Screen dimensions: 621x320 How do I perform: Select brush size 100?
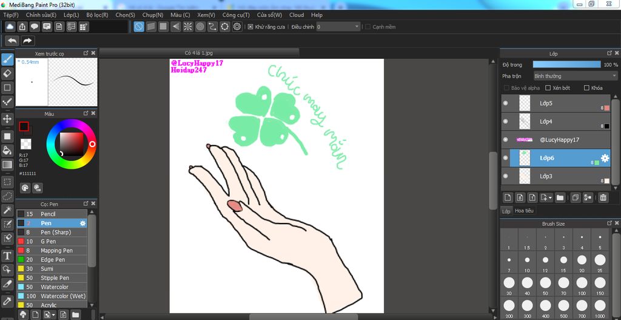click(582, 285)
